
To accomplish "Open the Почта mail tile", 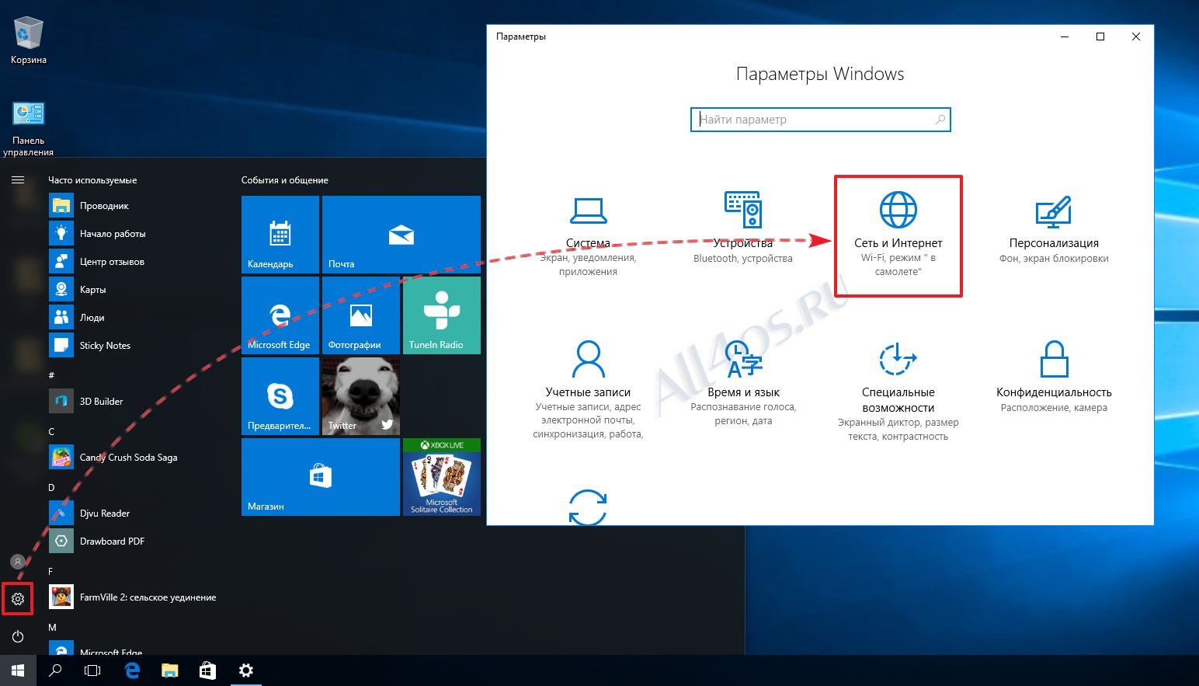I will [401, 235].
